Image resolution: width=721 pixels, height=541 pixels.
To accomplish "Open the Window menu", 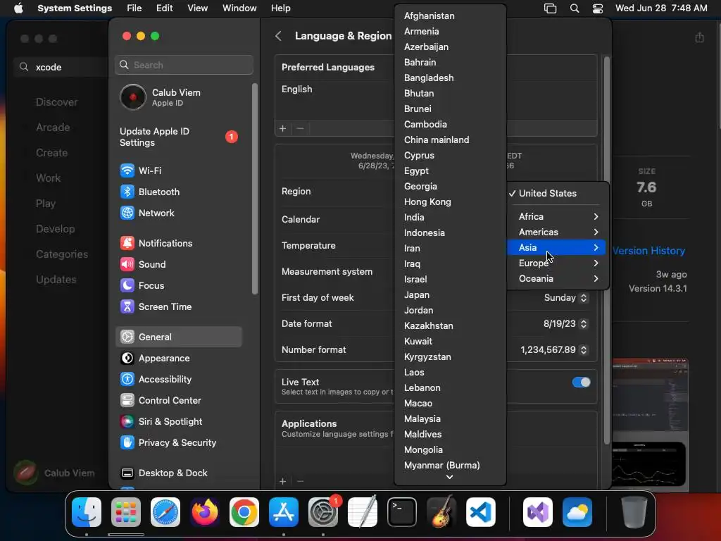I will (239, 8).
